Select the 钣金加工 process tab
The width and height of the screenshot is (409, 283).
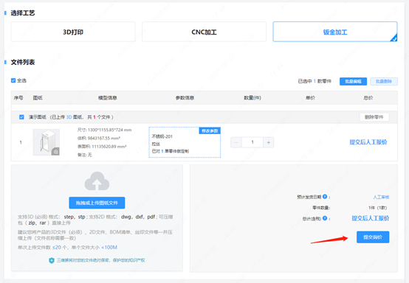click(x=335, y=32)
